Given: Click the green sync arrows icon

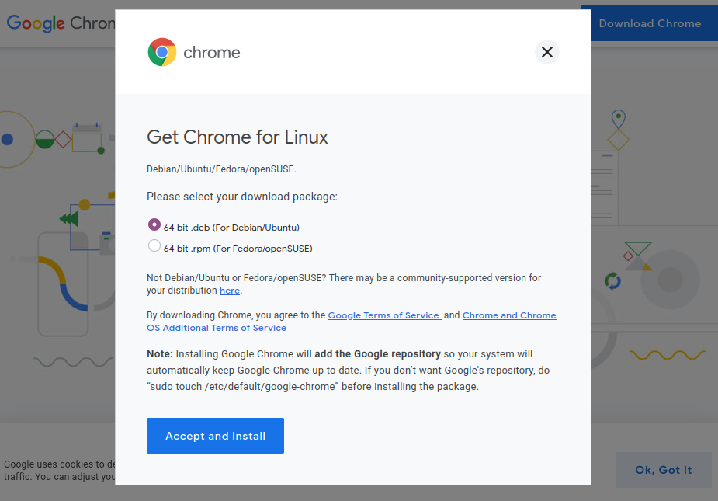Looking at the screenshot, I should [612, 280].
